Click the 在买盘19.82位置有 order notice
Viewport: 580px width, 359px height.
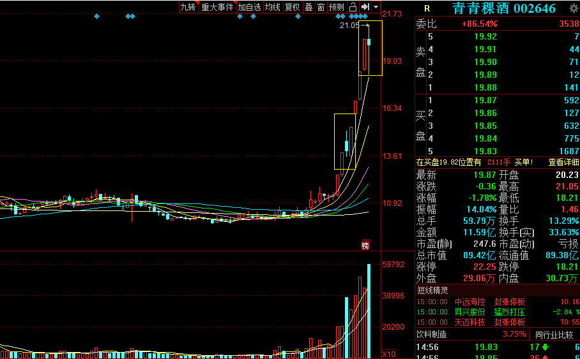coord(448,162)
